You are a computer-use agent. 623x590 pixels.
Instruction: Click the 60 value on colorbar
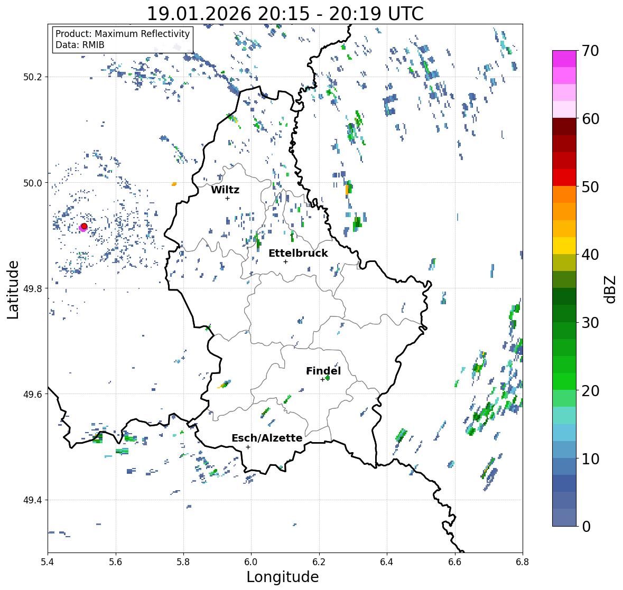(x=590, y=119)
